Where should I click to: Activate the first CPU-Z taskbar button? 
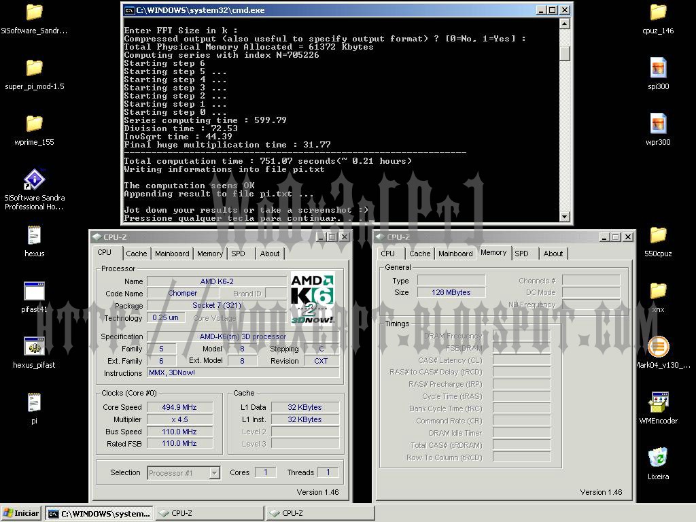(209, 514)
